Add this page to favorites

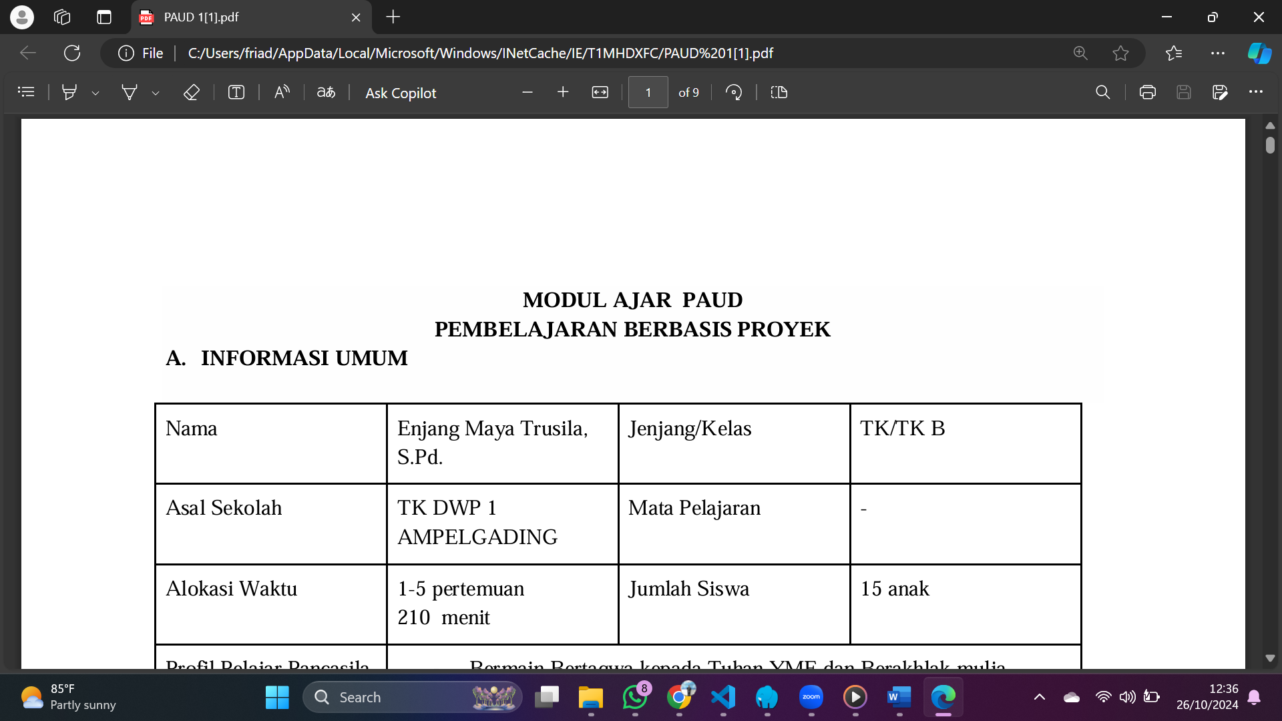point(1121,53)
